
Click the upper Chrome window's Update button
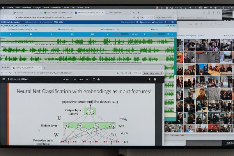point(165,18)
